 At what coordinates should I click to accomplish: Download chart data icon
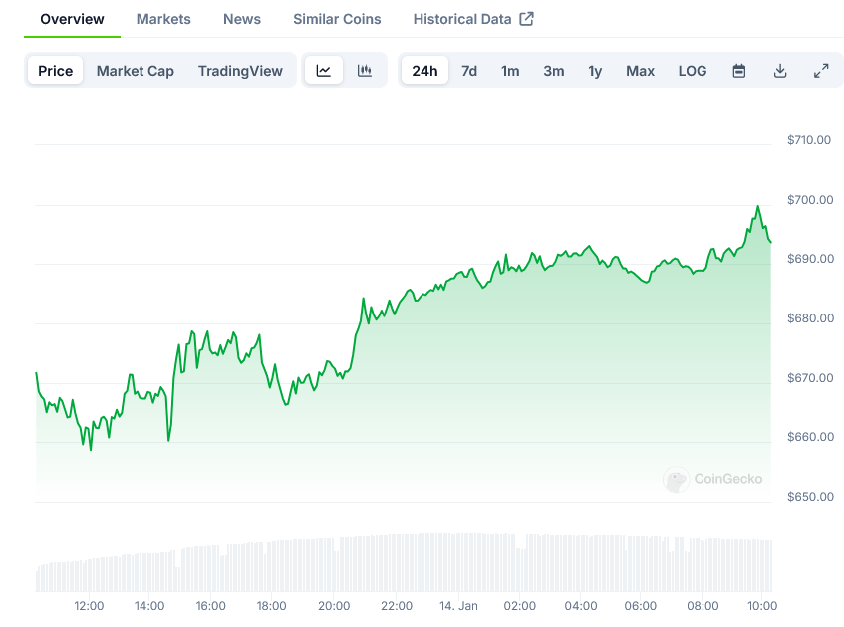coord(780,71)
